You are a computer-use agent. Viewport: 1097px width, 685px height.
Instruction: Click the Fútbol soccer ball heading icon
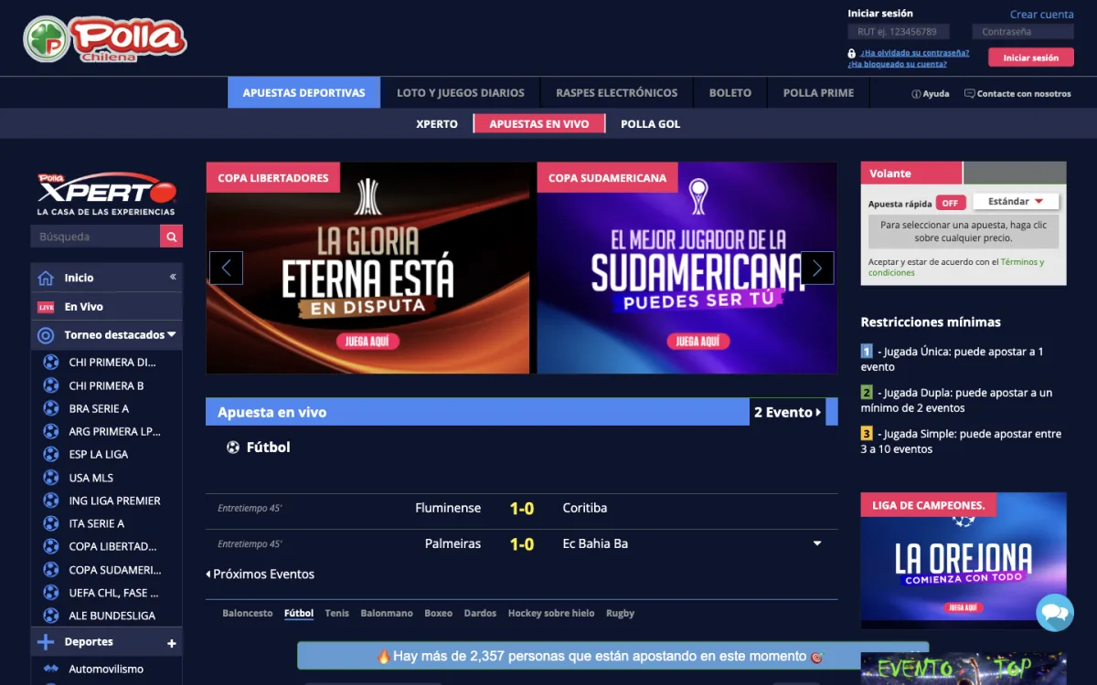point(233,448)
